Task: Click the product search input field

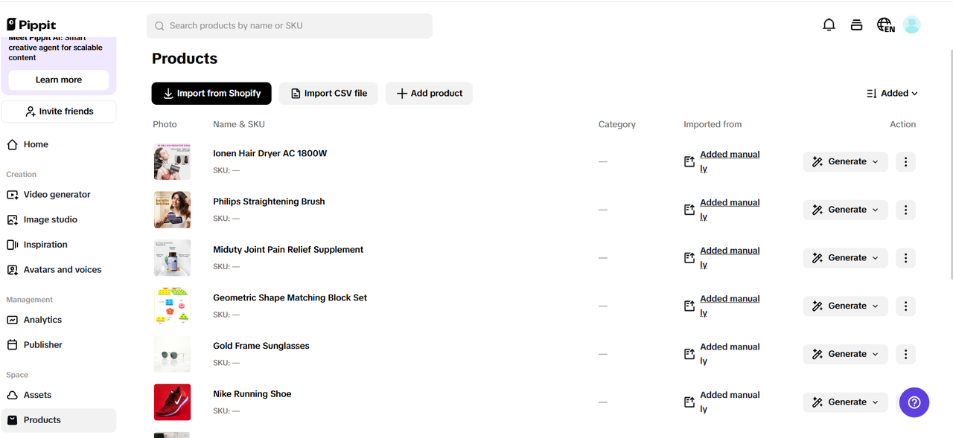Action: tap(289, 25)
